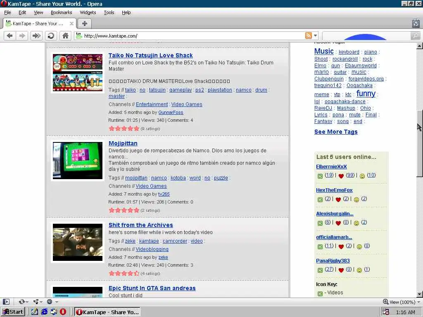The width and height of the screenshot is (423, 317).
Task: Click ElberrnieXxX yellow smiley friends icon
Action: [x=362, y=176]
